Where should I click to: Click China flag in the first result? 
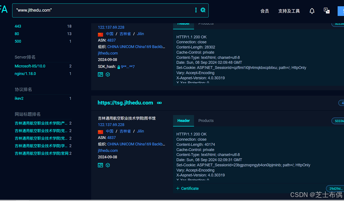pyautogui.click(x=101, y=34)
